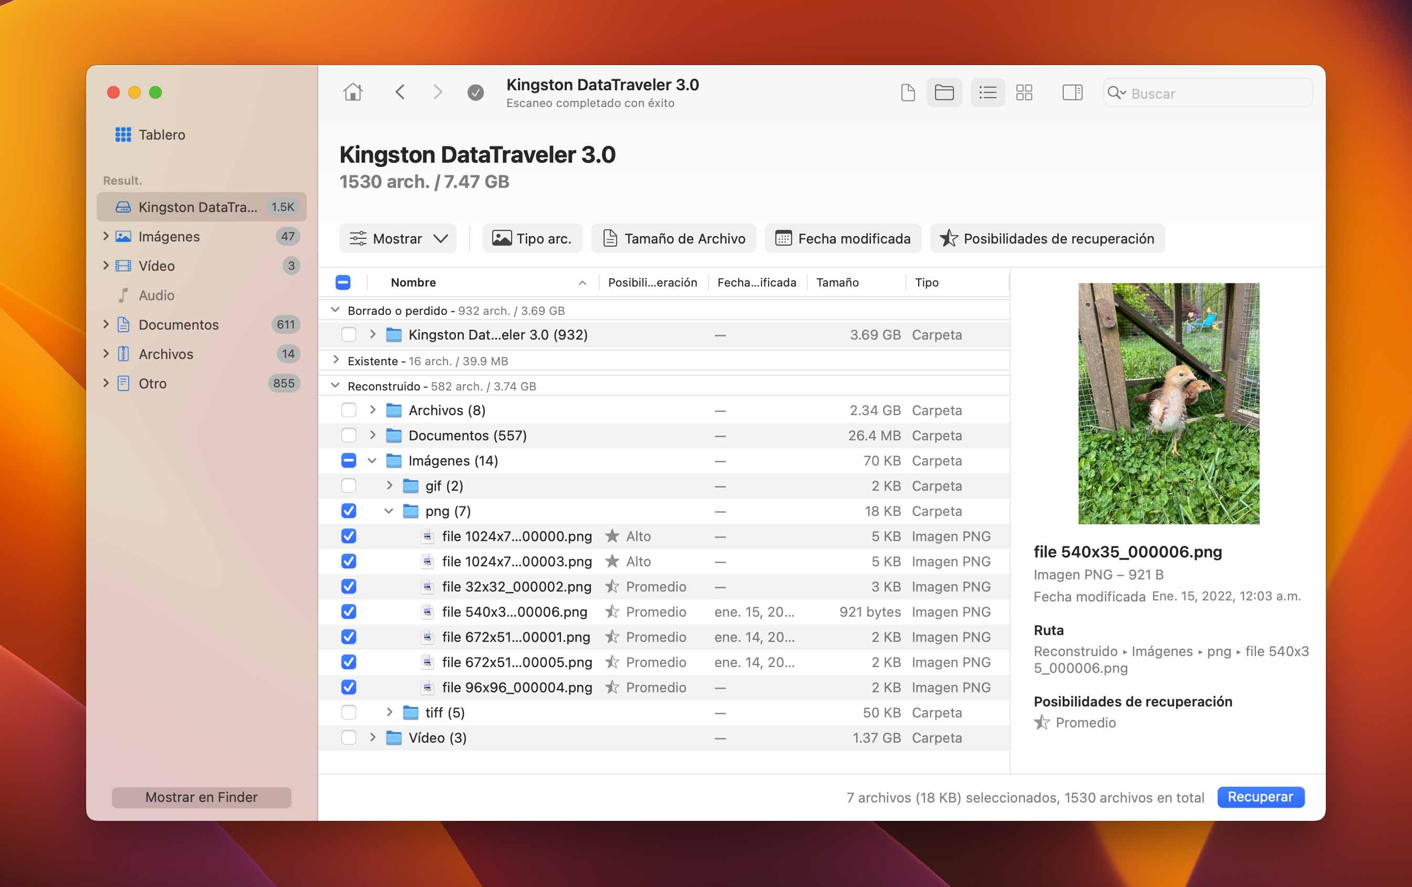This screenshot has height=887, width=1412.
Task: Toggle the Imágenes (14) folder checkbox
Action: (348, 460)
